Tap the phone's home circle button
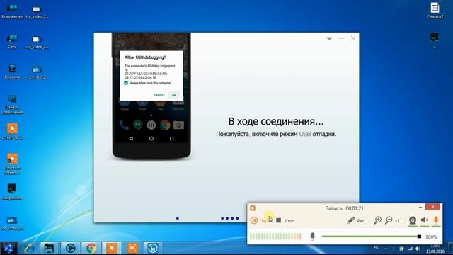This screenshot has height=255, width=453. (151, 139)
